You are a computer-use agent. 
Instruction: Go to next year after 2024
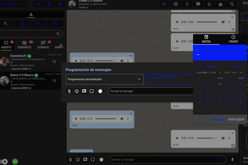click(x=242, y=66)
